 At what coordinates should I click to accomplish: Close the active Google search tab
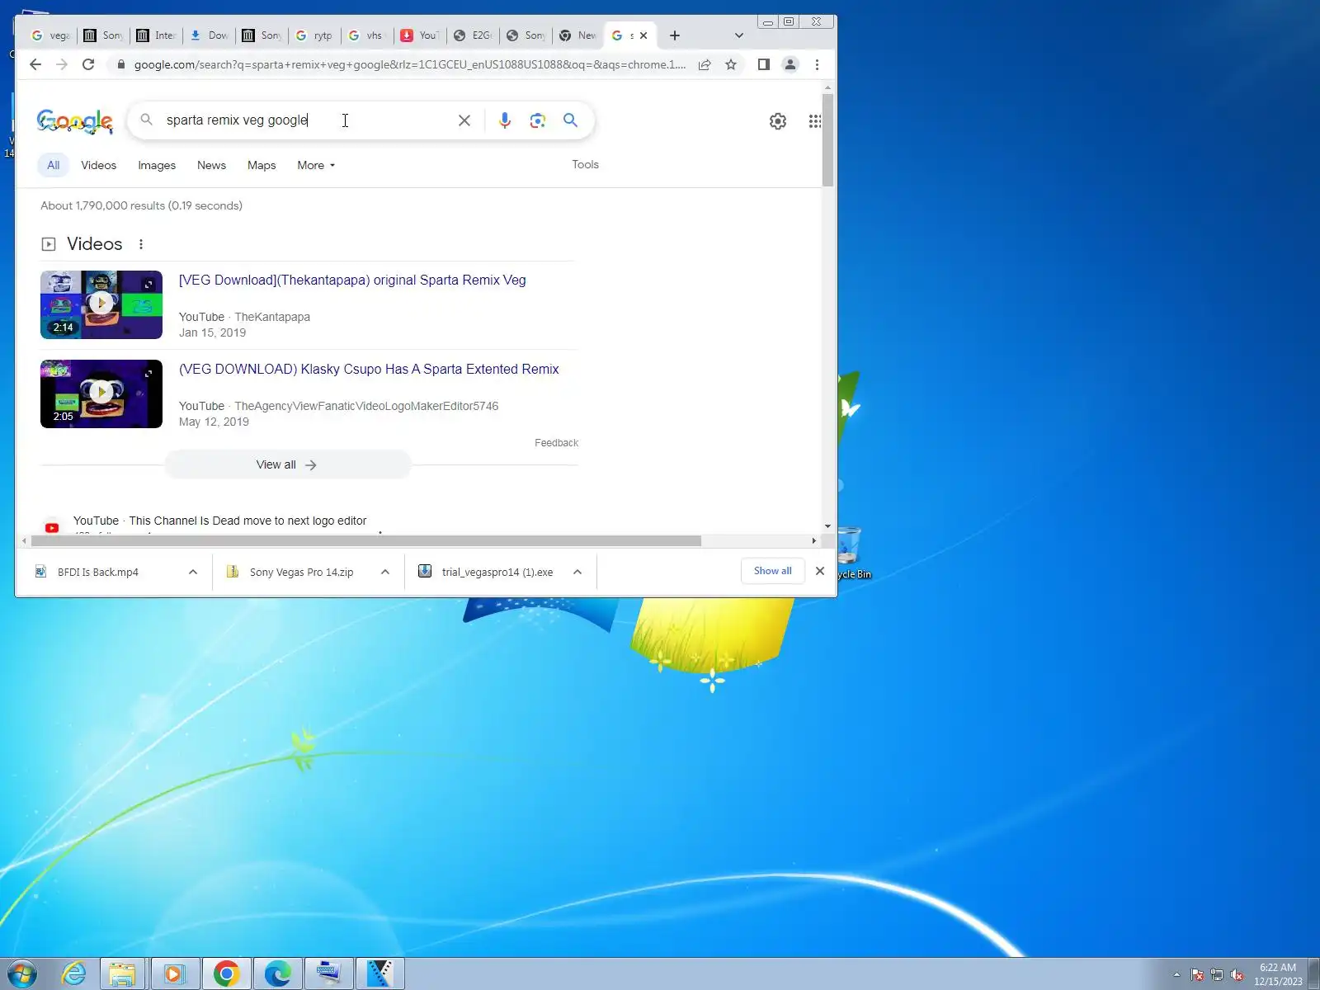coord(643,35)
